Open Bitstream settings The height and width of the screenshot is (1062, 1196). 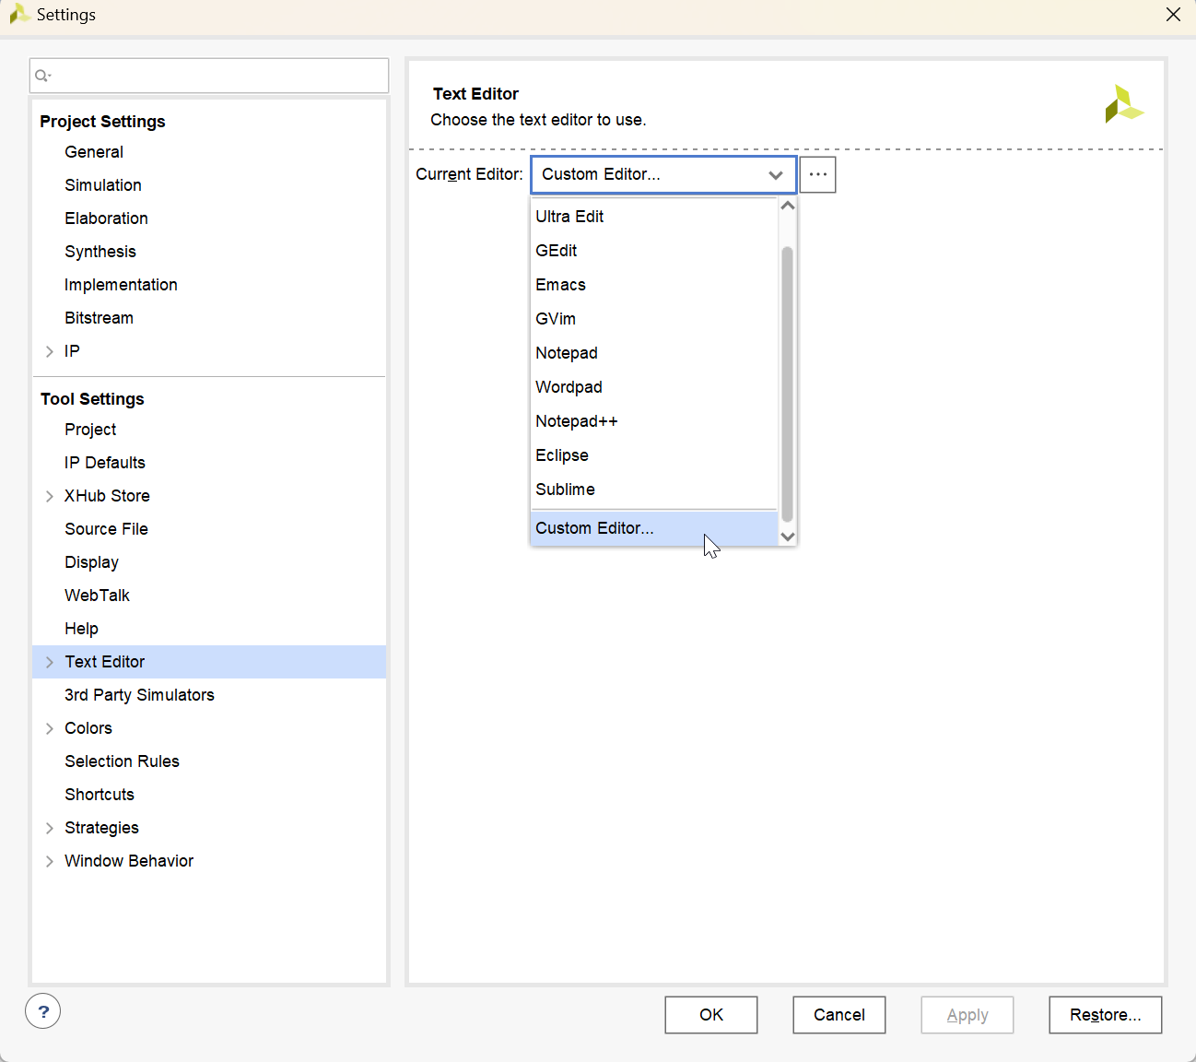tap(99, 318)
